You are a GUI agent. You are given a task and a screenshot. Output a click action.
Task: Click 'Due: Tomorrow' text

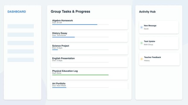59,35
